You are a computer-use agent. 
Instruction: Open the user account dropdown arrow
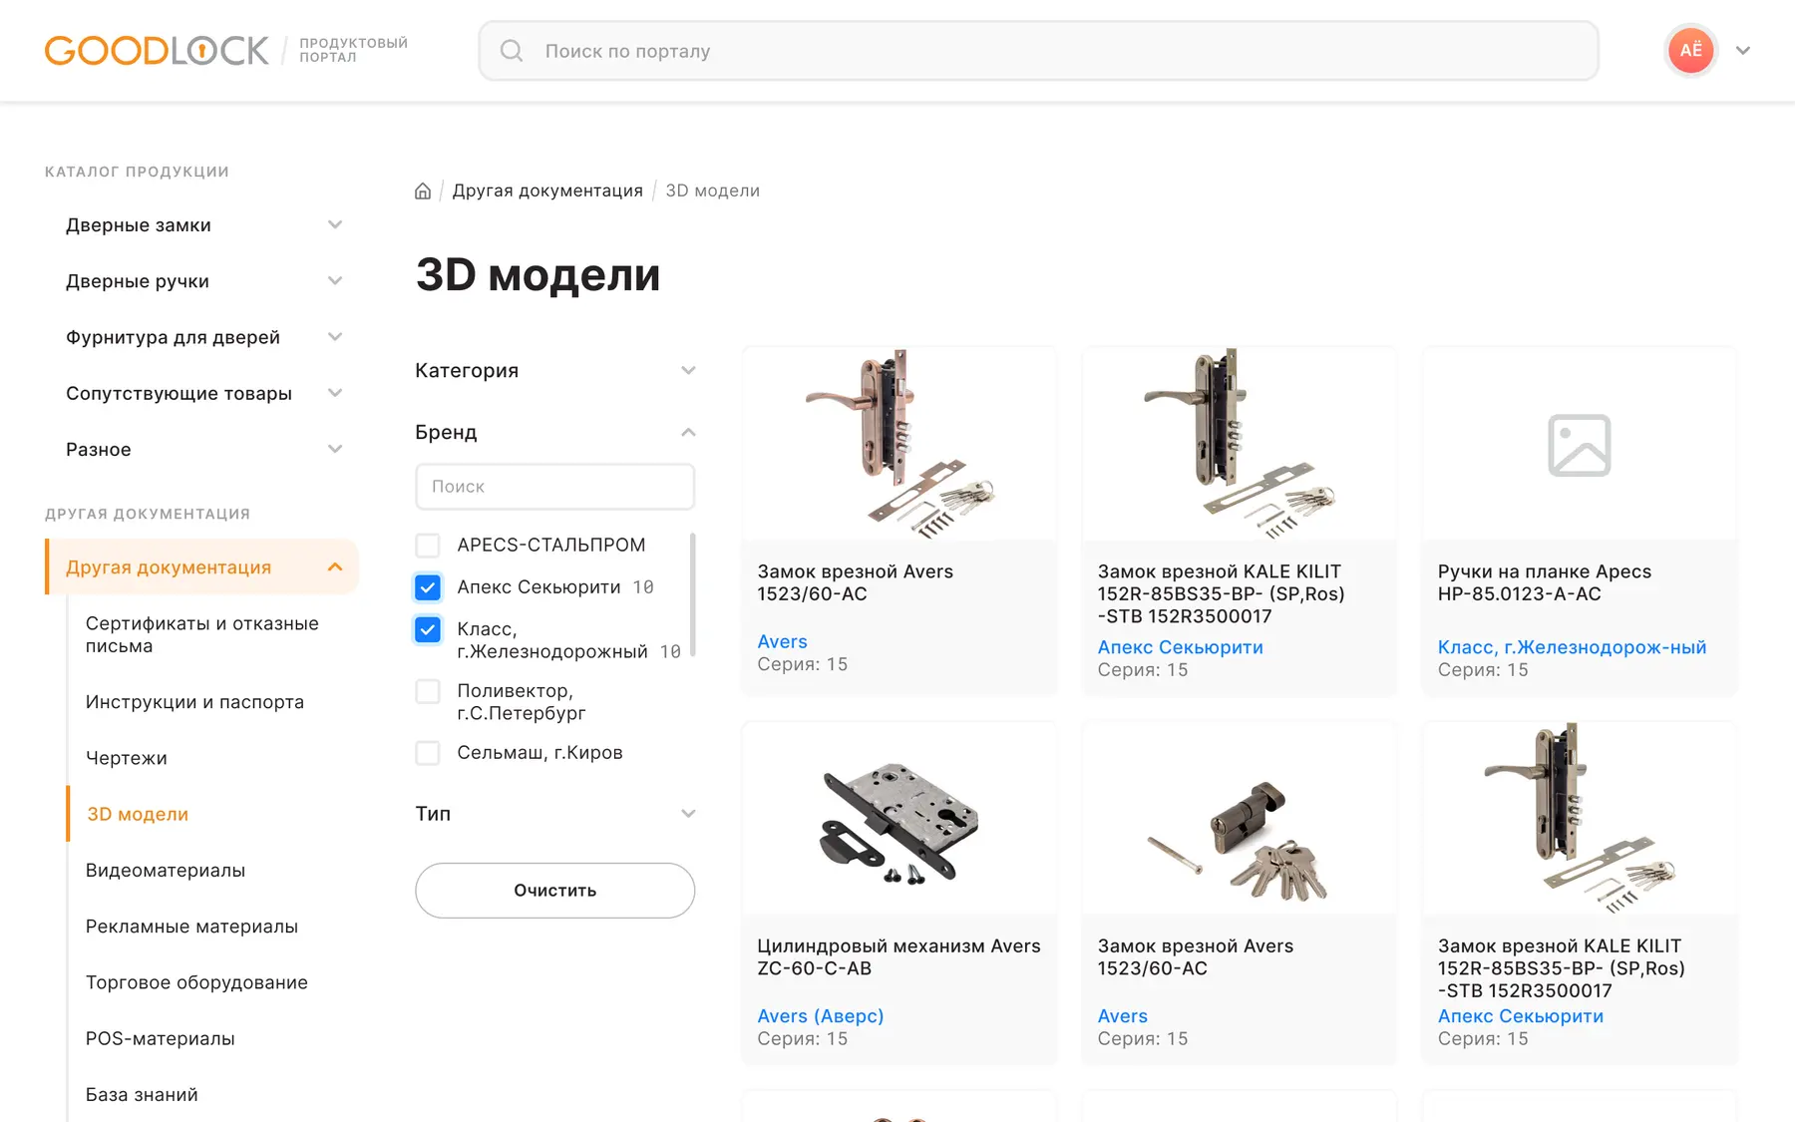point(1743,51)
